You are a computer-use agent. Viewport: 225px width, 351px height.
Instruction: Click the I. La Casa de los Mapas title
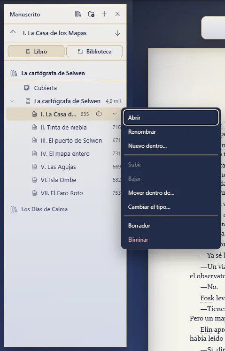point(54,33)
